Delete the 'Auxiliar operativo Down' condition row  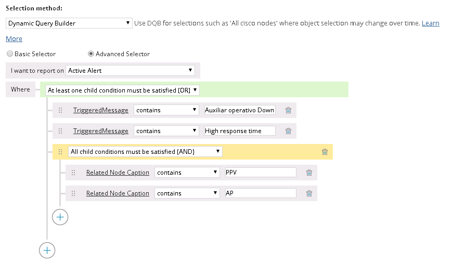click(288, 110)
